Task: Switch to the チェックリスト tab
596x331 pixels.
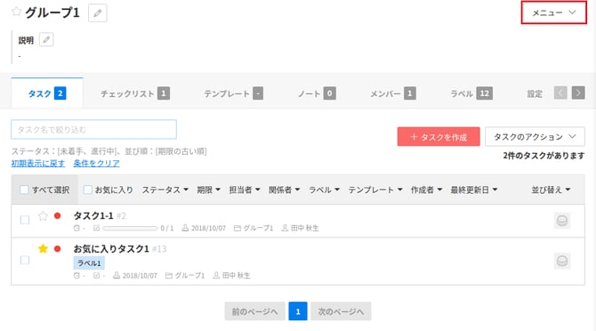Action: tap(135, 93)
